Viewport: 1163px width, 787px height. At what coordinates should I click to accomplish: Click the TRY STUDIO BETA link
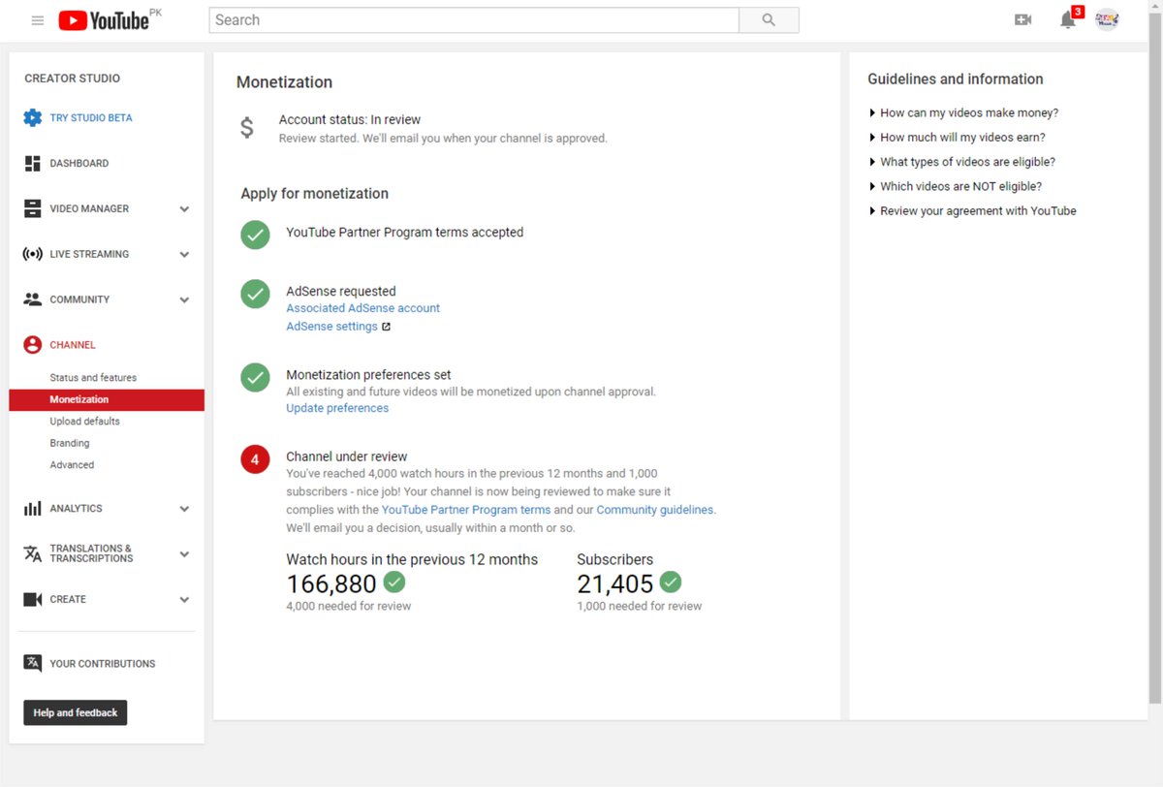click(x=91, y=117)
